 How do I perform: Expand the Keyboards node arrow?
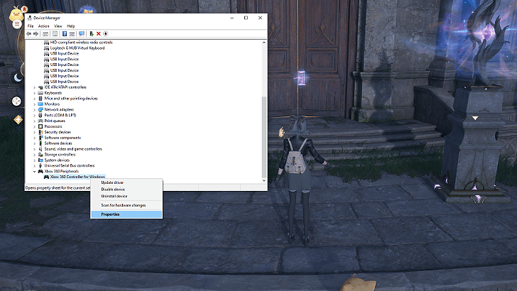[34, 93]
